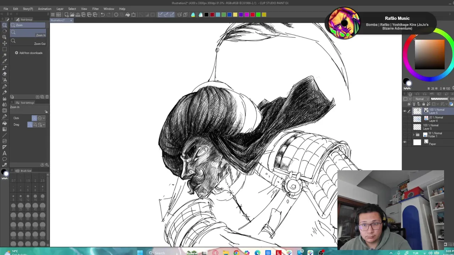Open the Filter menu
454x255 pixels.
click(95, 9)
